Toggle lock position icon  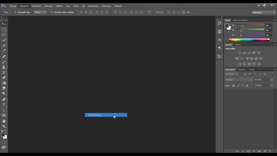242,86
